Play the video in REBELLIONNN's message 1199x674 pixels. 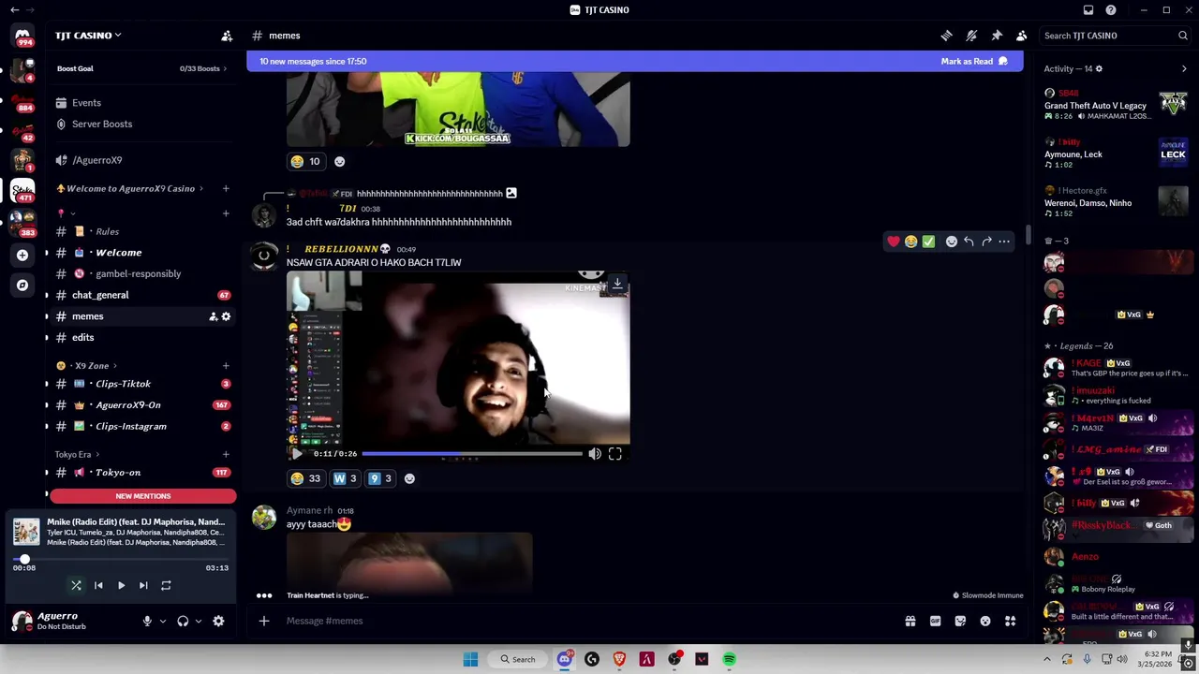point(297,454)
